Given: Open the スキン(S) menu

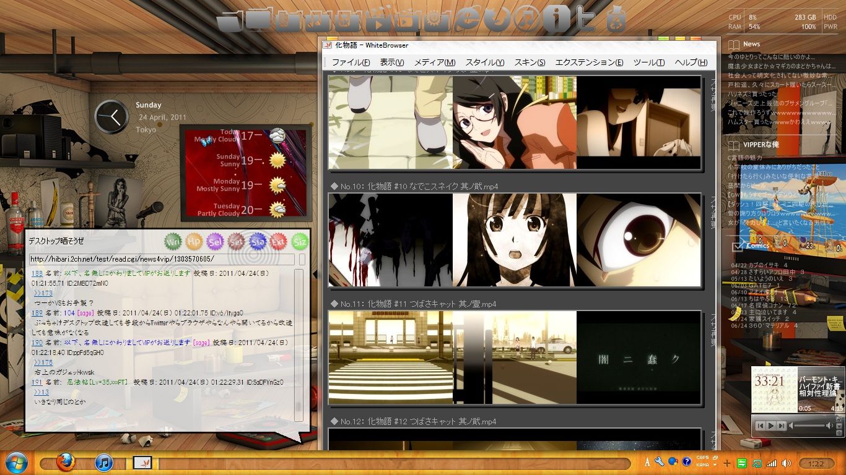Looking at the screenshot, I should pyautogui.click(x=530, y=62).
